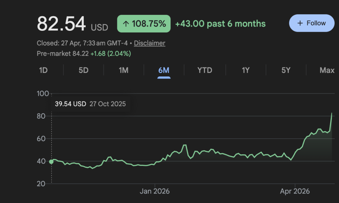Show the YTD chart range
Screen dimensions: 339x203
click(x=204, y=70)
